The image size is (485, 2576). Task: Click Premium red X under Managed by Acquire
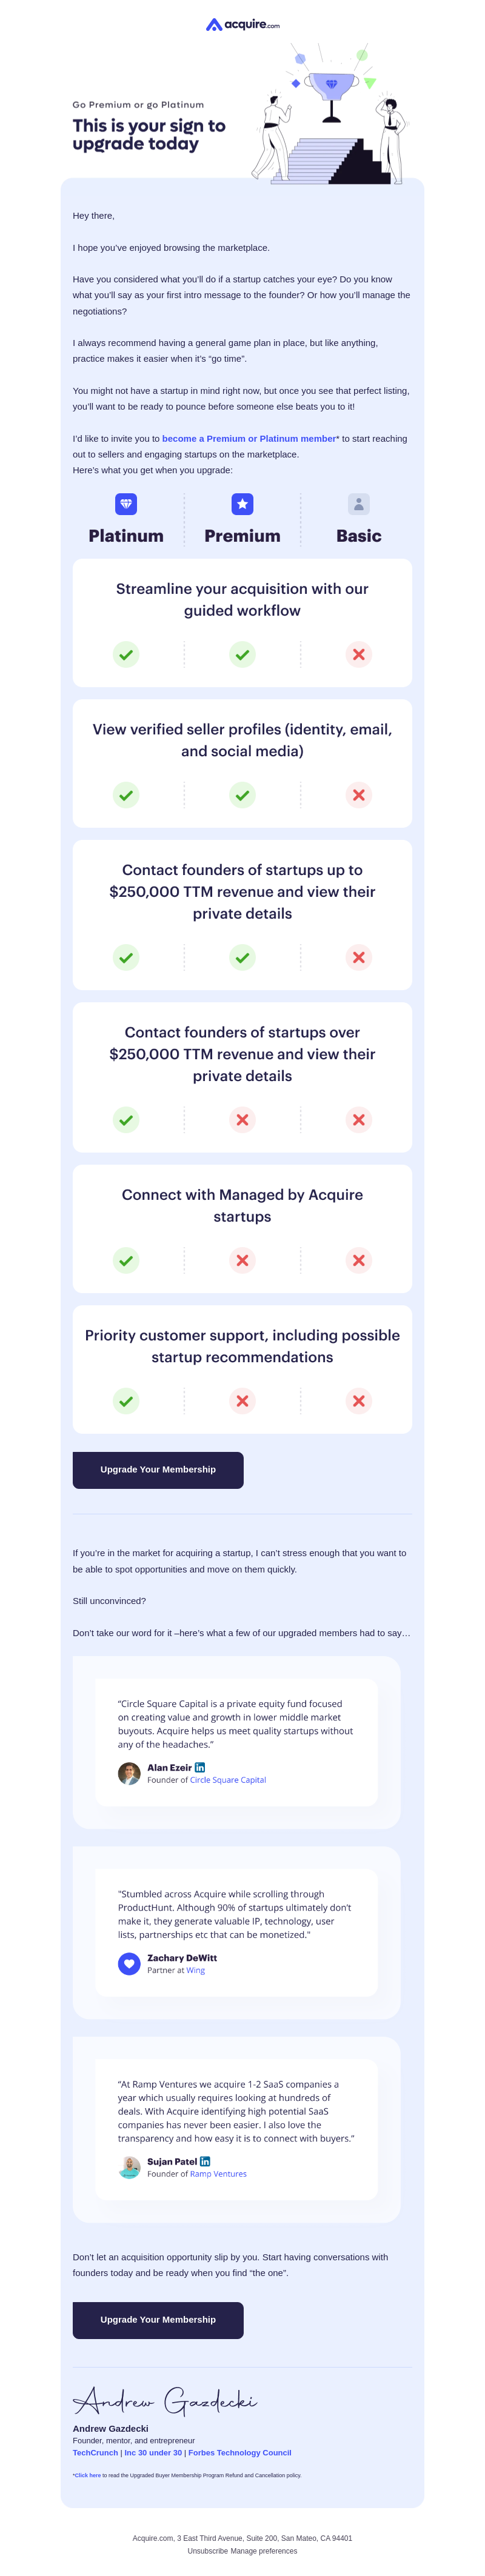[x=242, y=1260]
